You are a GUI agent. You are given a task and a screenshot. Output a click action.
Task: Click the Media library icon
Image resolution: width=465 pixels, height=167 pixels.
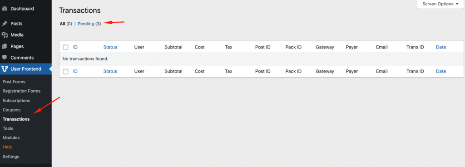5,35
